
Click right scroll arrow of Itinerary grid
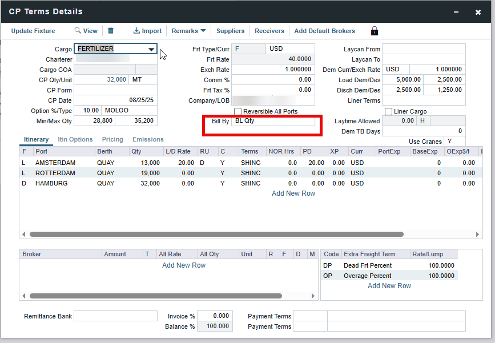click(478, 234)
